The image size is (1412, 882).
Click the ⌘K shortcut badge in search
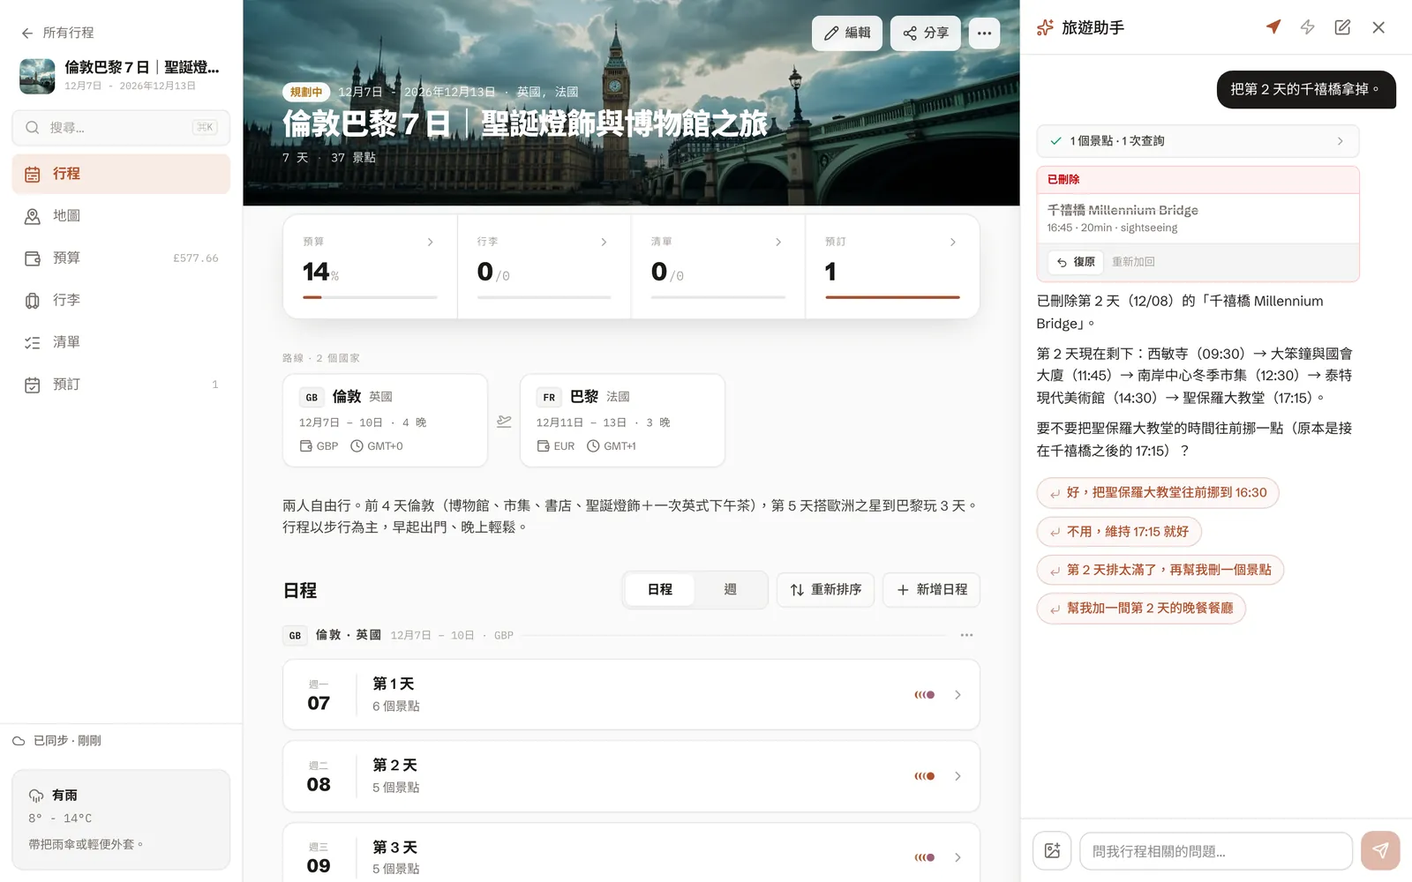pos(205,128)
